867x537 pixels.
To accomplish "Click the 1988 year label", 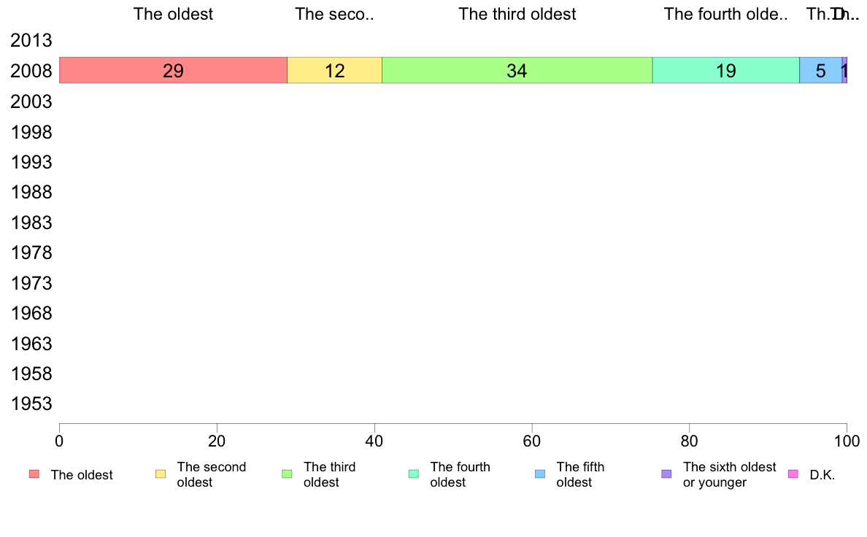I will click(x=31, y=192).
